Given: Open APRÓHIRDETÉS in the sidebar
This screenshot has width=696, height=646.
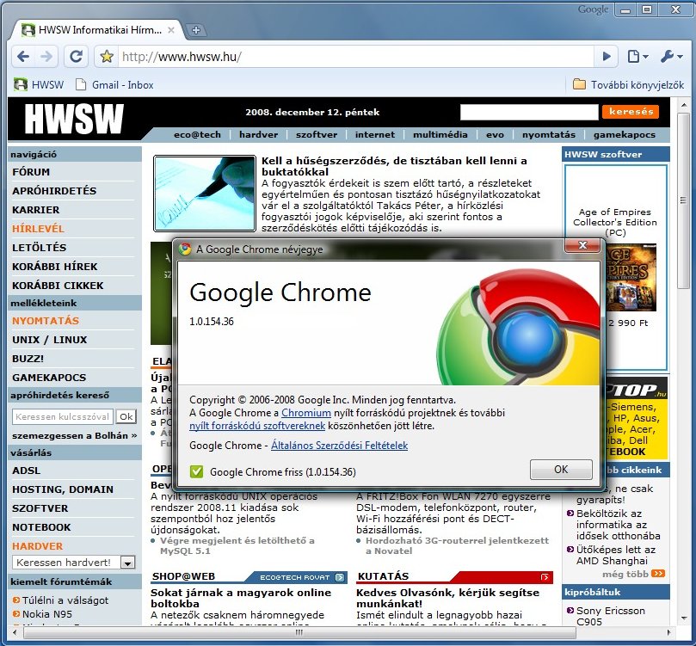Looking at the screenshot, I should click(54, 191).
